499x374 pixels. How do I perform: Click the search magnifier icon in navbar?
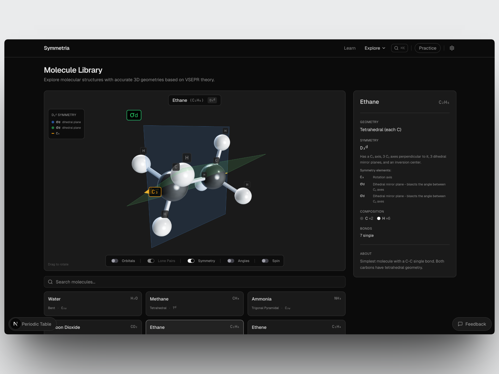click(396, 48)
